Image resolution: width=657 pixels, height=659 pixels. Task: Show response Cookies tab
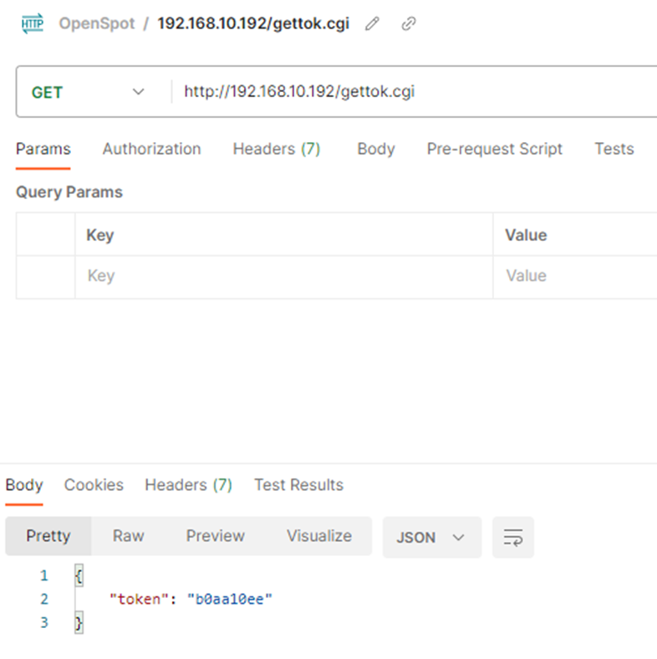pyautogui.click(x=94, y=485)
